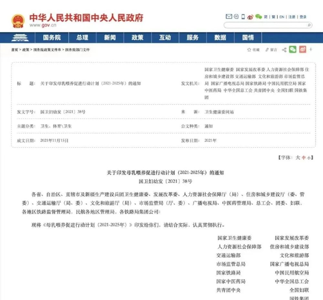
Task: Click the envelope mail icon in header
Action: (229, 16)
